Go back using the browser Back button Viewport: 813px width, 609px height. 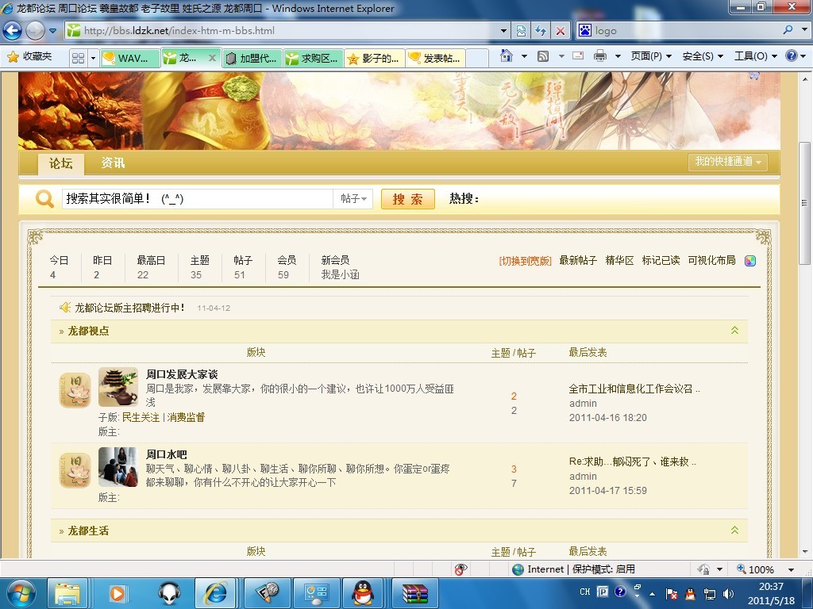click(12, 31)
